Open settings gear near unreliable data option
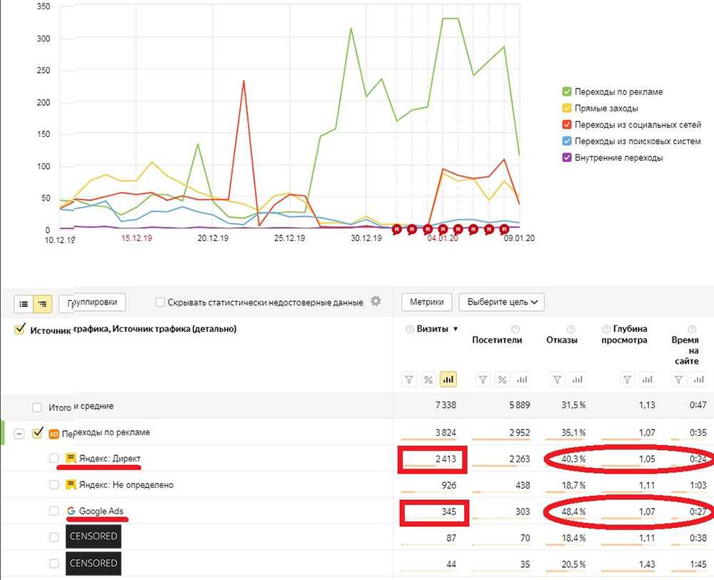 (x=376, y=302)
